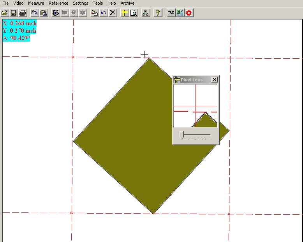Toggle the Pixel Lens magnifier icon
This screenshot has height=242, width=303.
point(133,13)
